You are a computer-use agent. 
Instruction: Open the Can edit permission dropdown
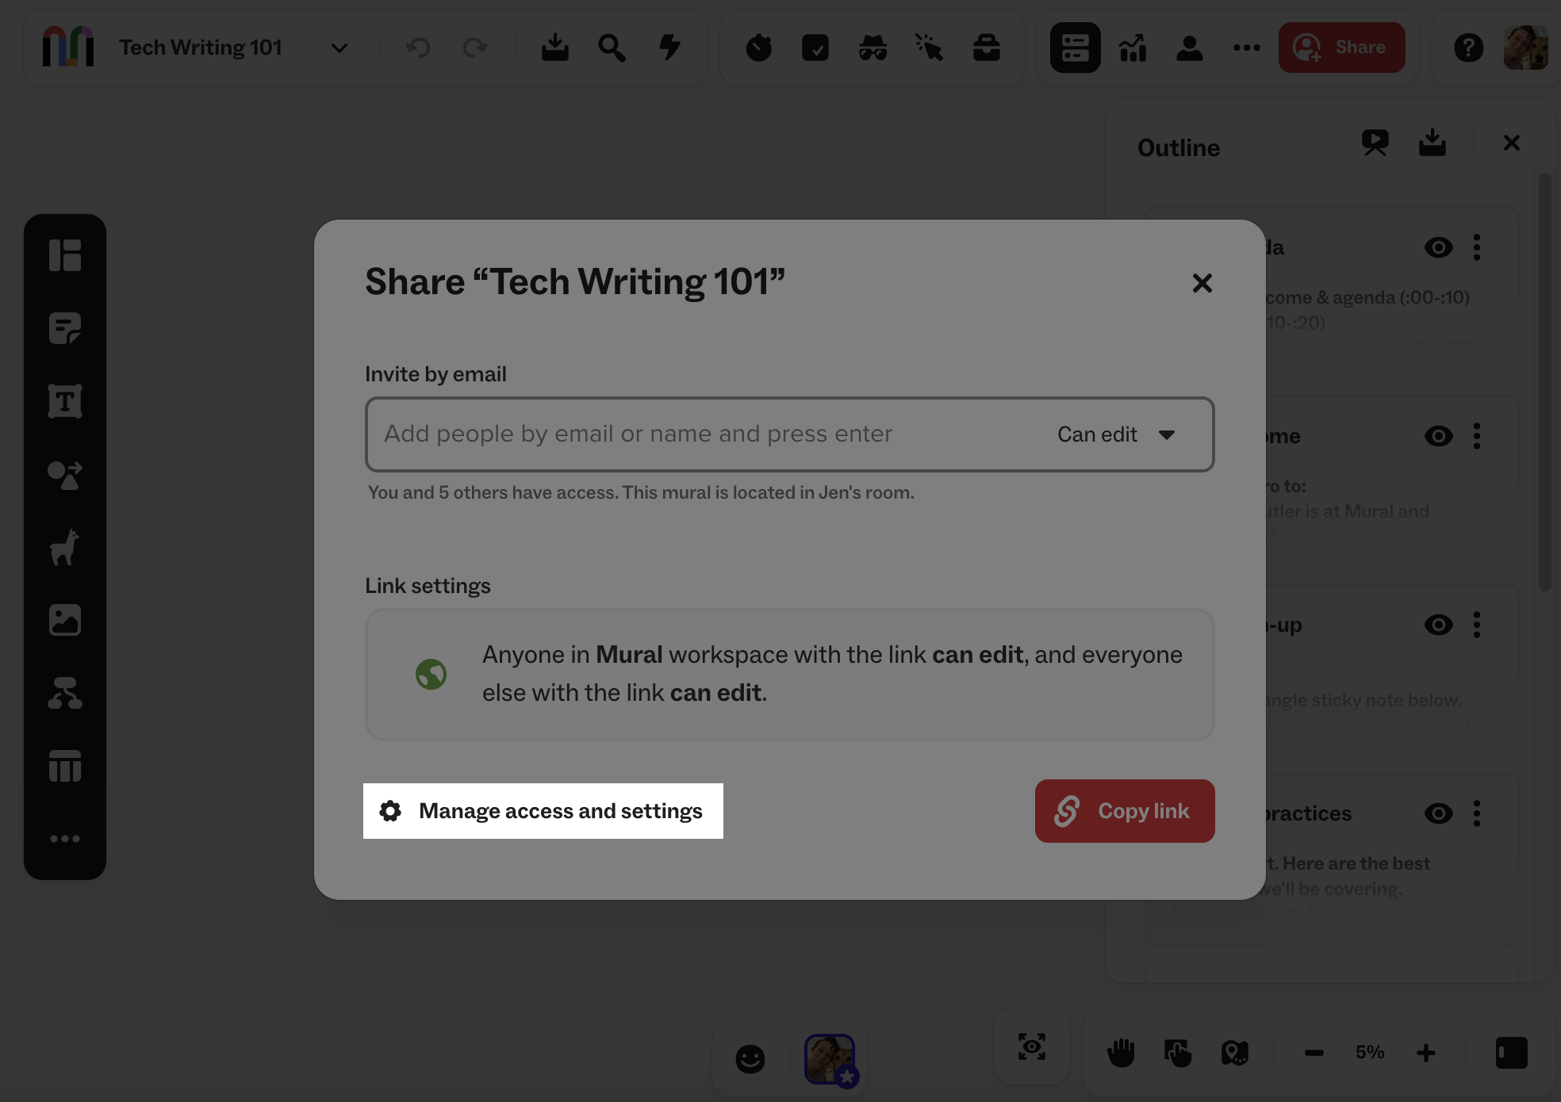[x=1116, y=434]
